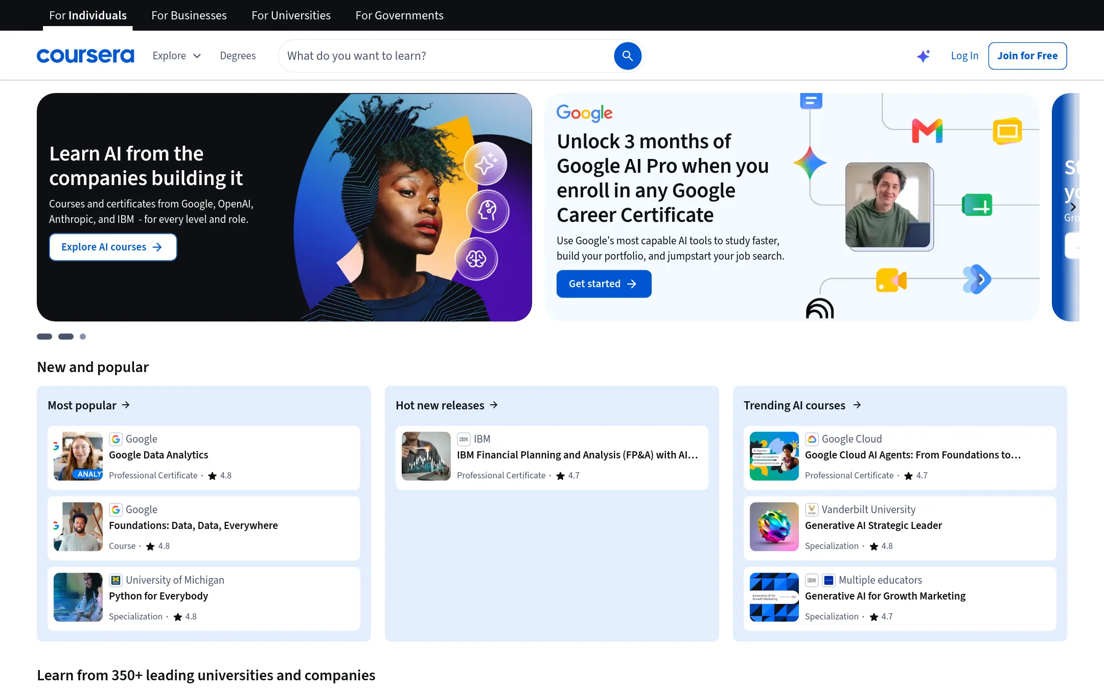
Task: Click the 'Most popular' heading text
Action: [82, 405]
